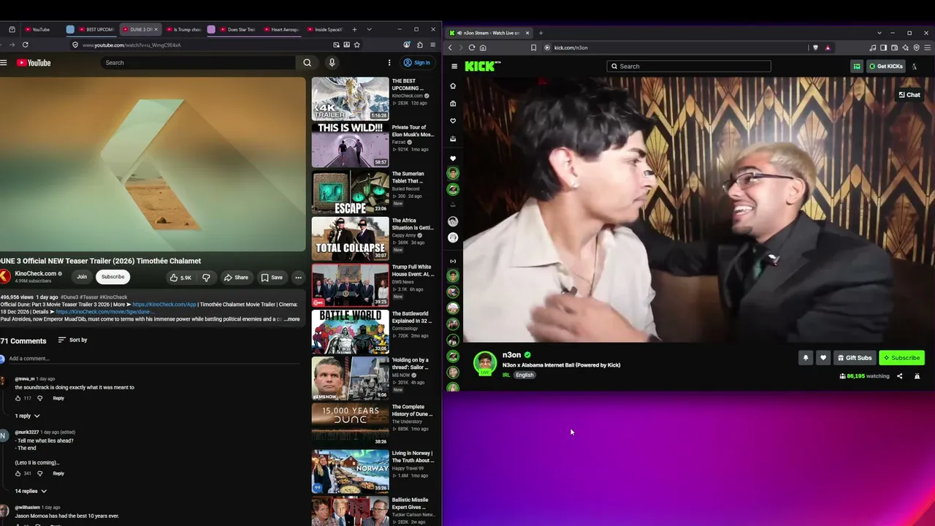Like the Dune 3 teaser video
Screen dimensions: 935x526
pos(180,278)
